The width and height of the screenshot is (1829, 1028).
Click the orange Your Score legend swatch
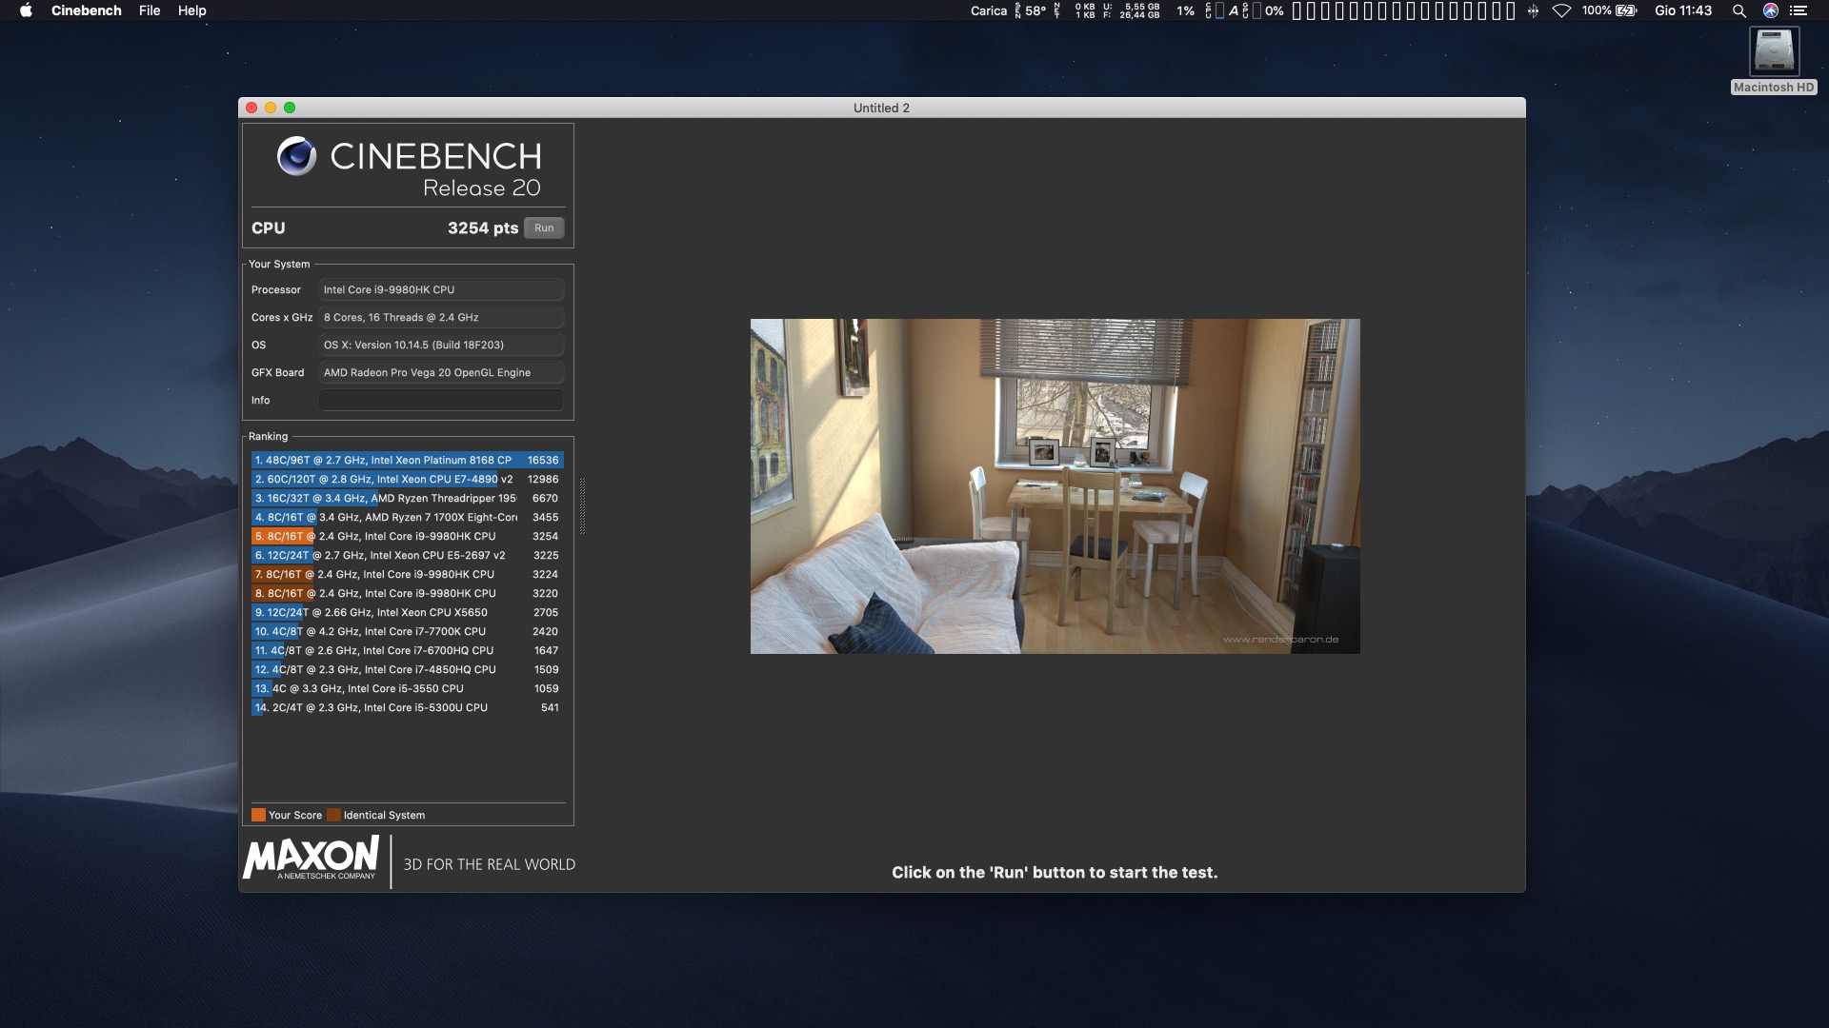258,815
